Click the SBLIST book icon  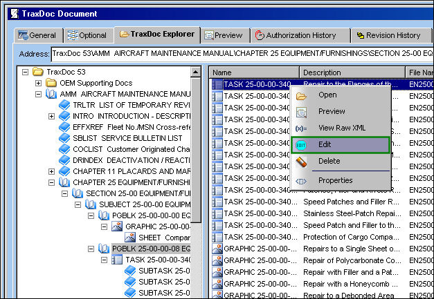click(x=64, y=138)
